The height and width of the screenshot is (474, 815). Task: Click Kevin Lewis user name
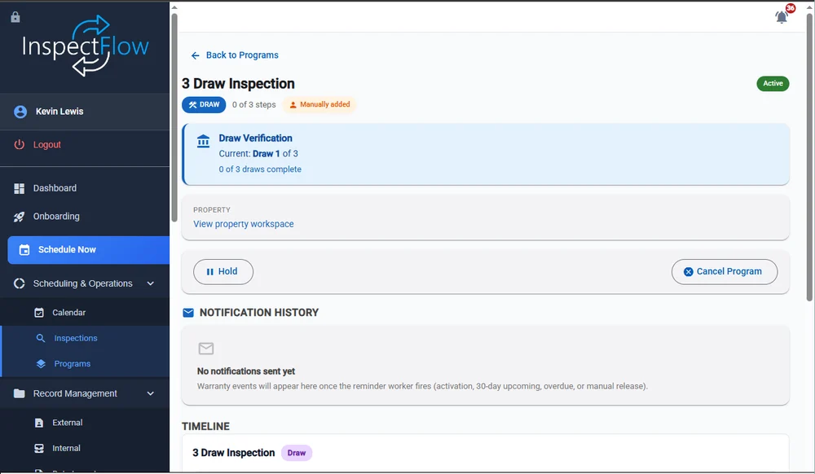tap(59, 112)
